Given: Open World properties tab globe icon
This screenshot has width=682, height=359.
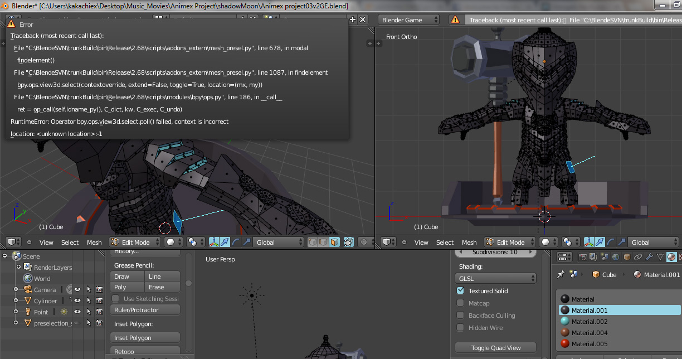Looking at the screenshot, I should [x=616, y=256].
